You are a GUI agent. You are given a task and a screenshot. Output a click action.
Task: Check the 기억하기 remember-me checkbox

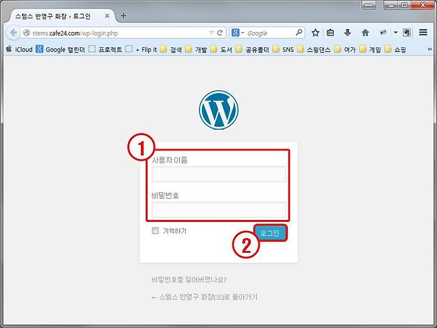[155, 230]
